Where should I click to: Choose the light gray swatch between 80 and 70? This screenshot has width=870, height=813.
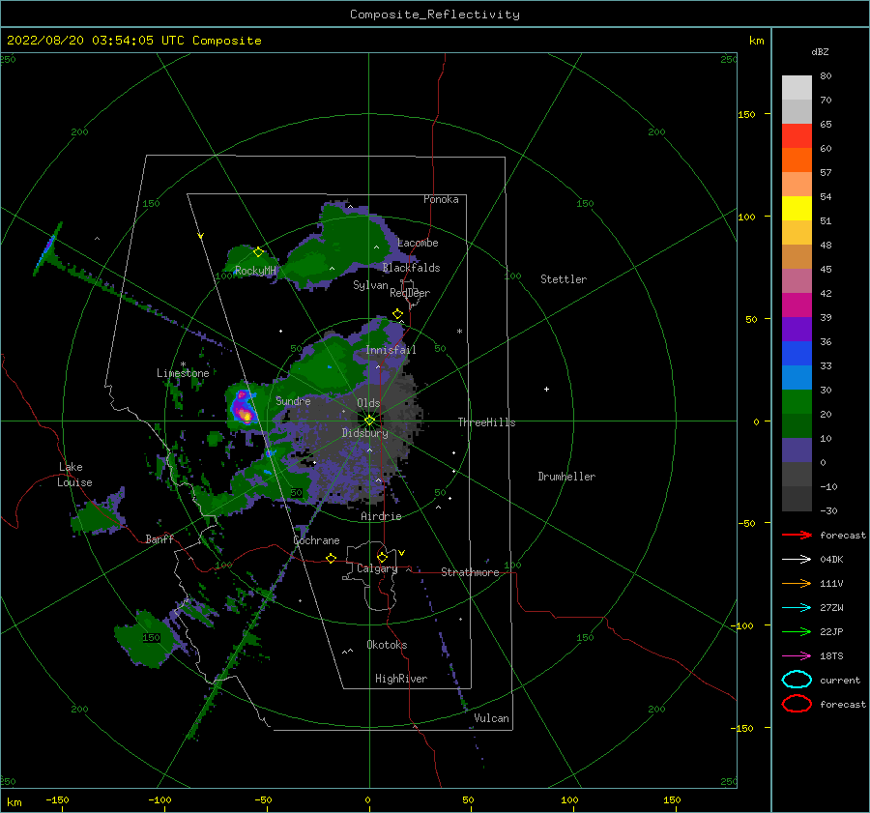click(797, 88)
